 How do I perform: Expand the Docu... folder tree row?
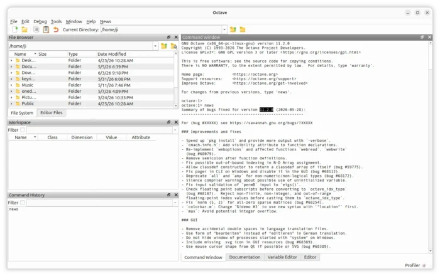click(11, 66)
